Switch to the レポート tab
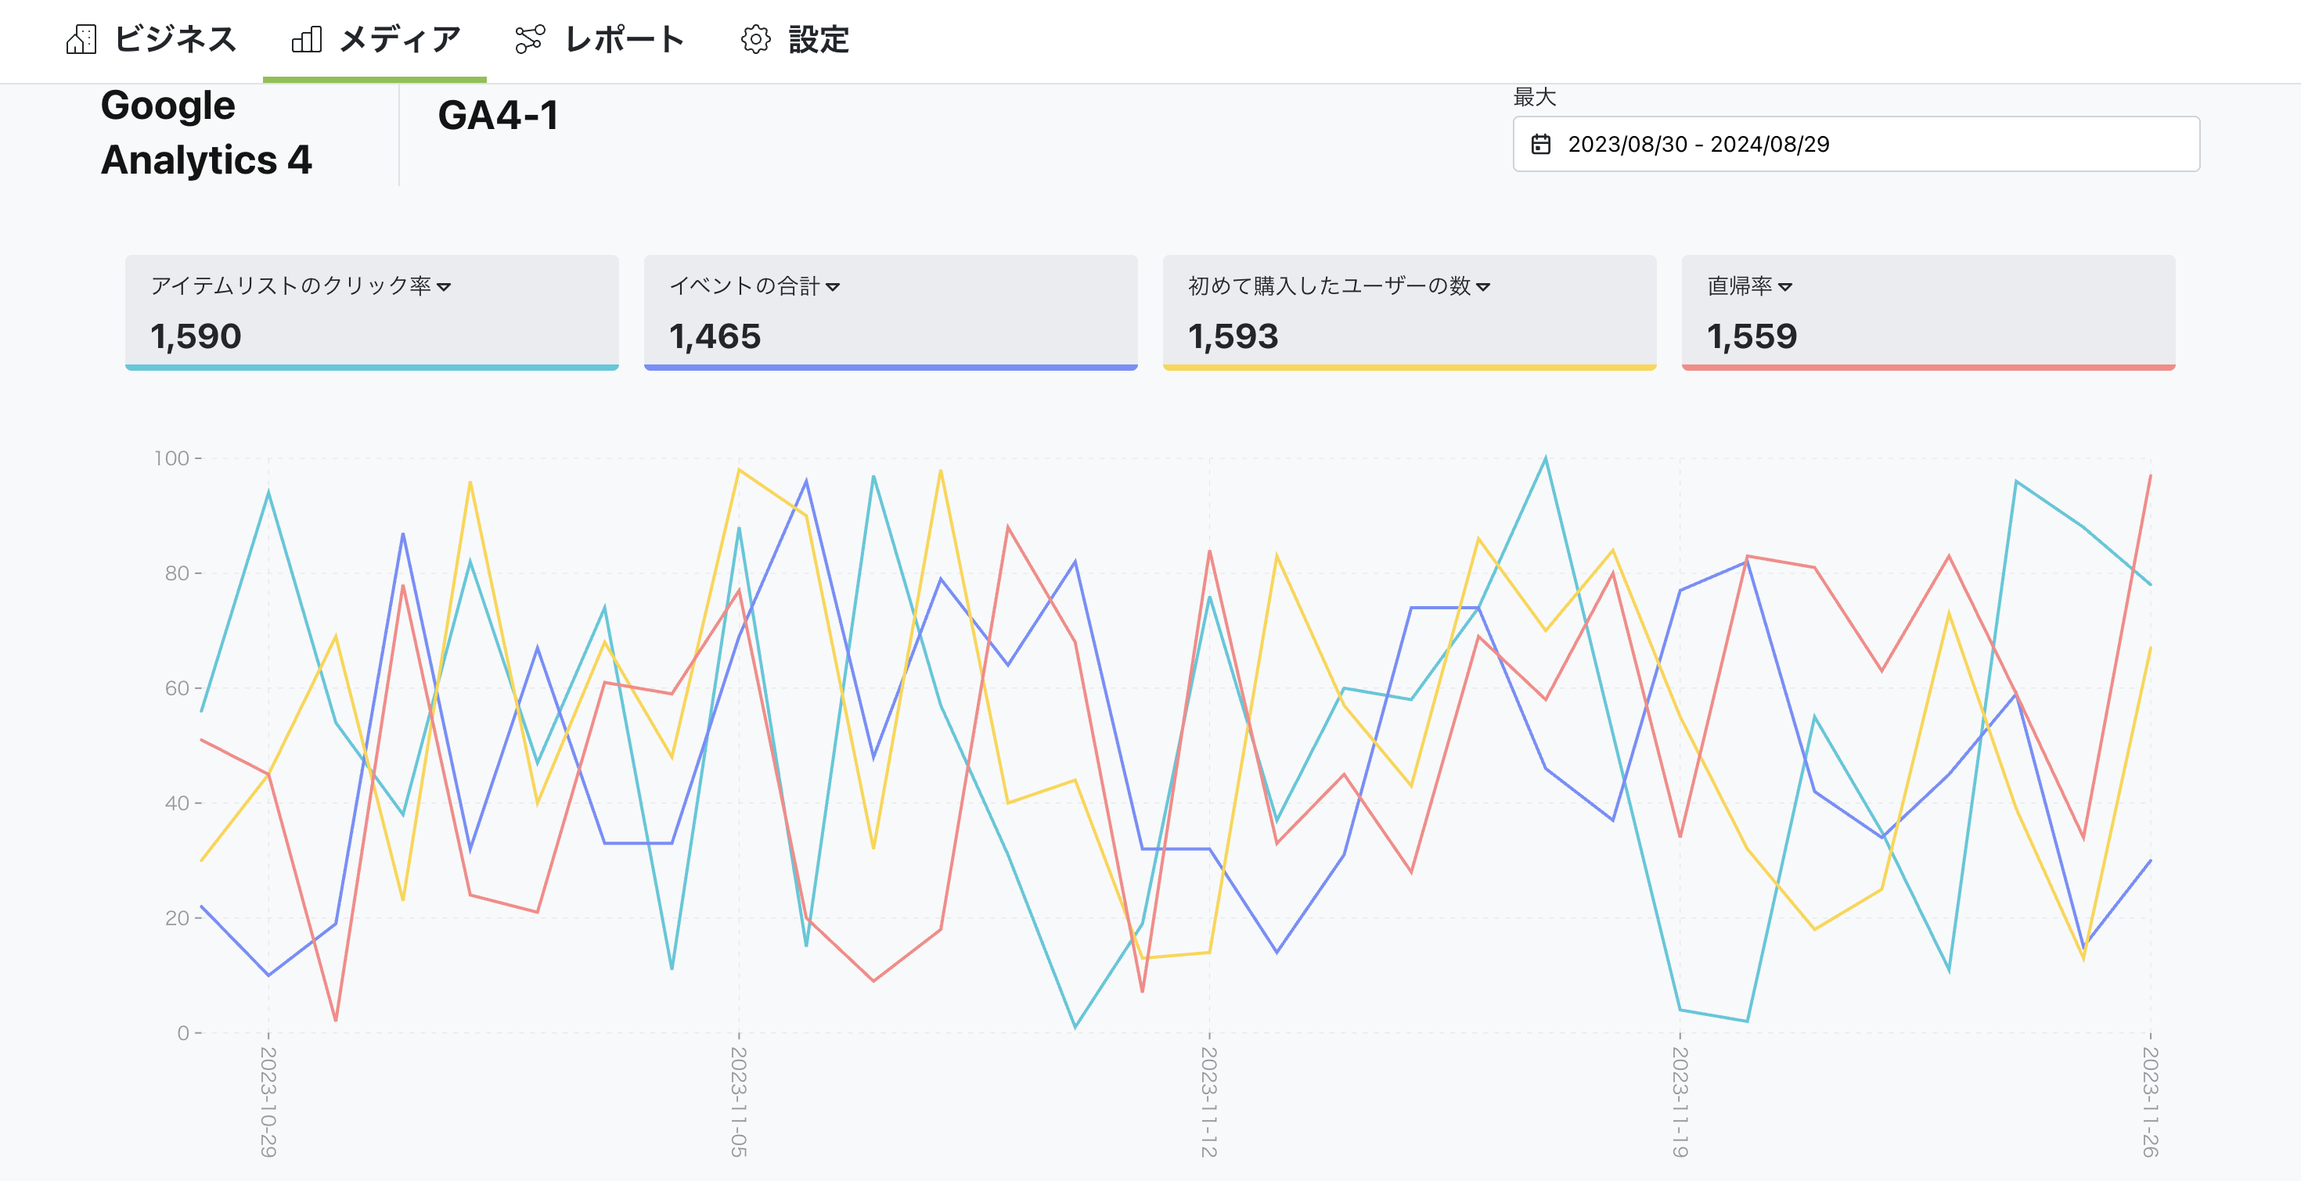Viewport: 2301px width, 1181px height. pyautogui.click(x=625, y=39)
